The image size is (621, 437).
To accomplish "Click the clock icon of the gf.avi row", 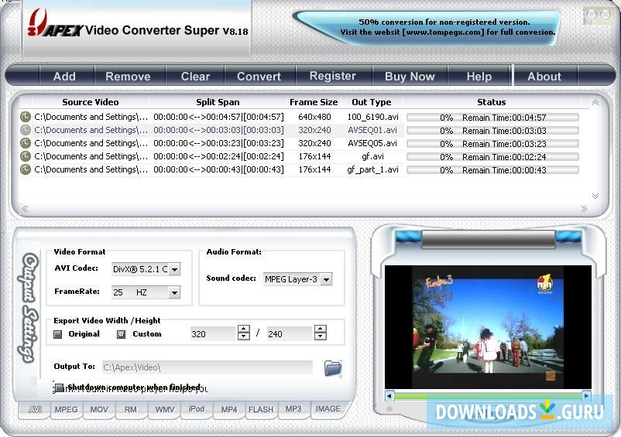I will [26, 156].
